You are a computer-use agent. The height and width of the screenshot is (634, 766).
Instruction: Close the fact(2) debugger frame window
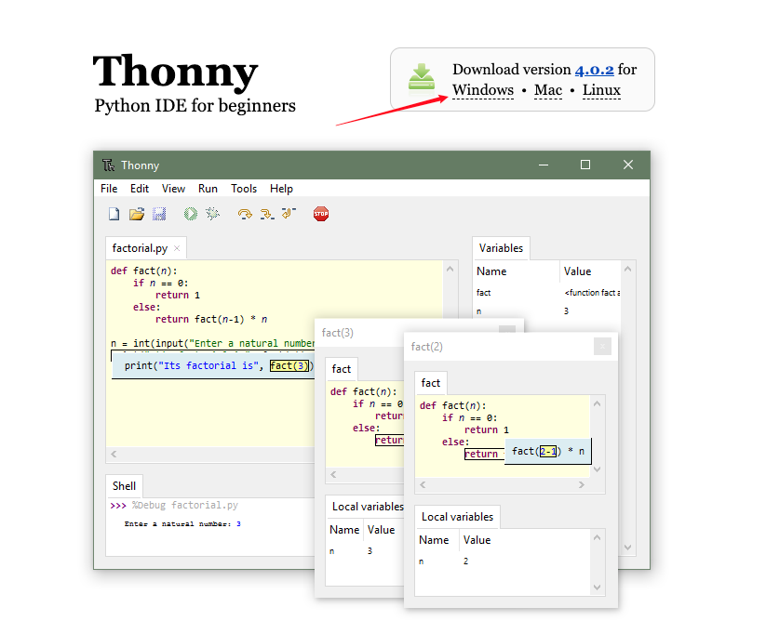pos(603,347)
